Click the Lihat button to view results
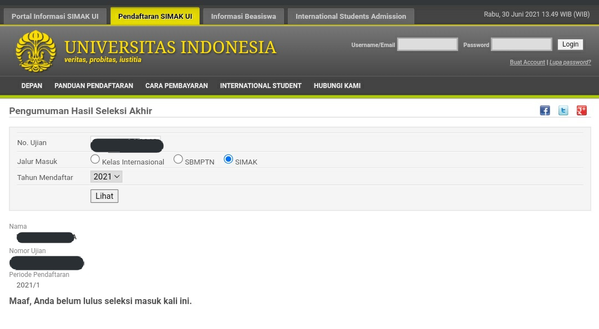 tap(104, 196)
